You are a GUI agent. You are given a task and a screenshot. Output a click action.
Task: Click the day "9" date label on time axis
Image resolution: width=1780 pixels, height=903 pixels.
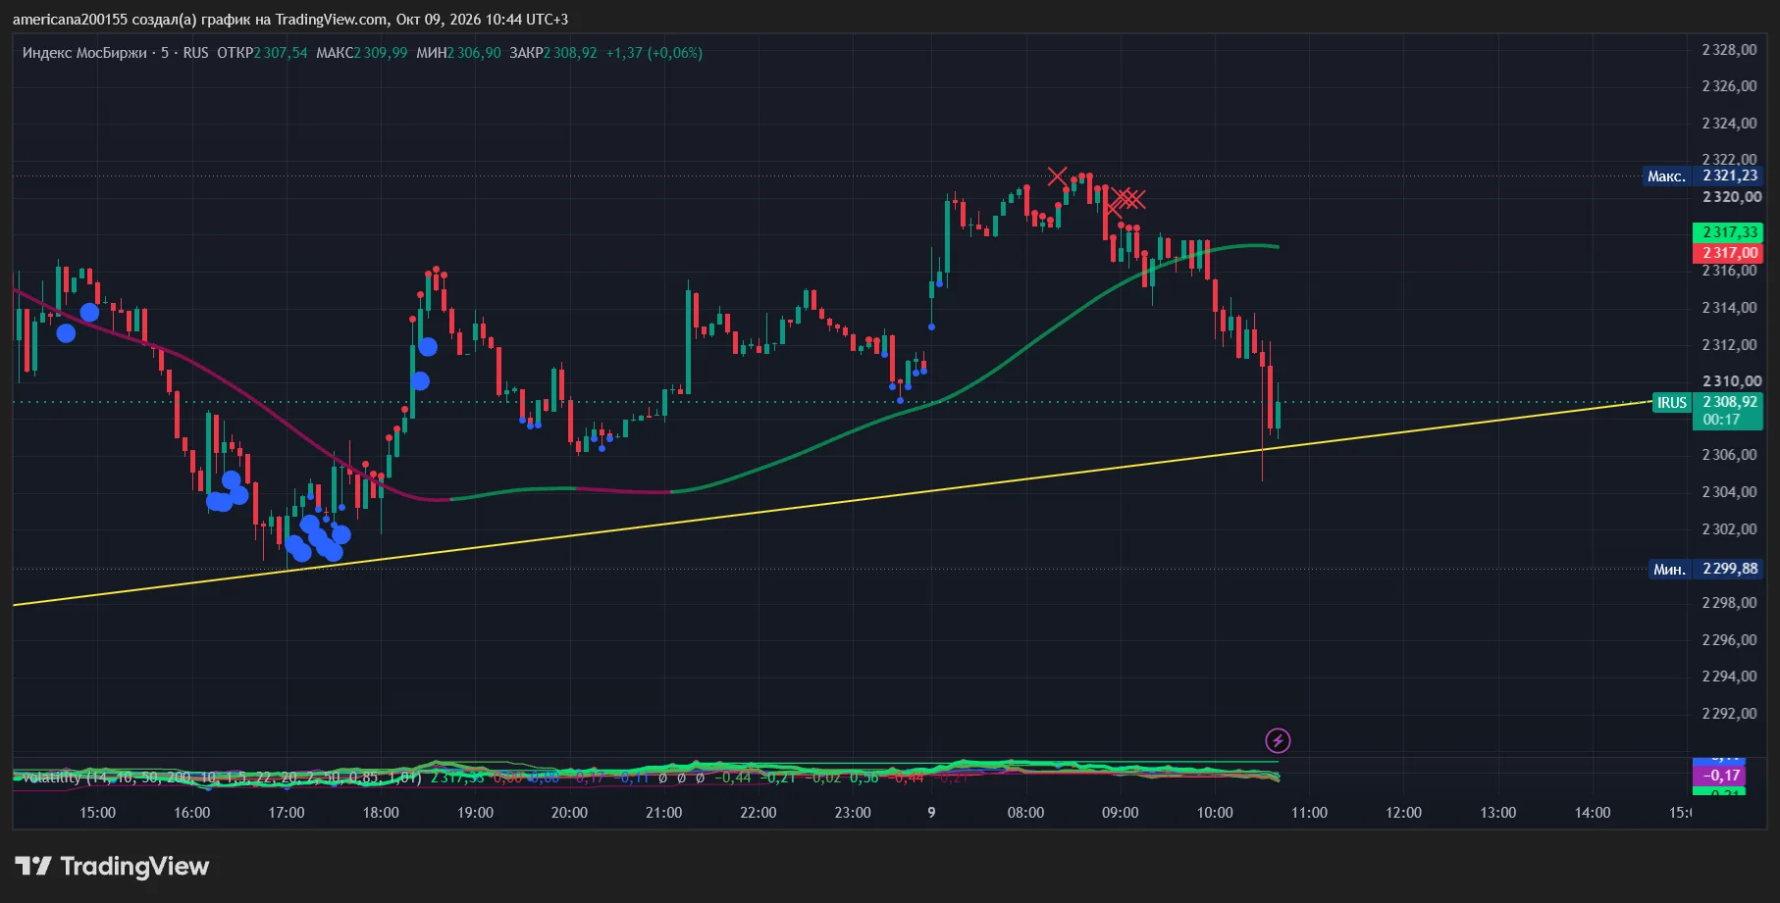pyautogui.click(x=931, y=813)
